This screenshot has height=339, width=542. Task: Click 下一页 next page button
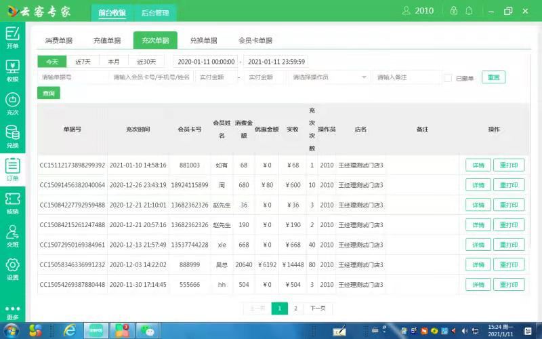point(318,308)
